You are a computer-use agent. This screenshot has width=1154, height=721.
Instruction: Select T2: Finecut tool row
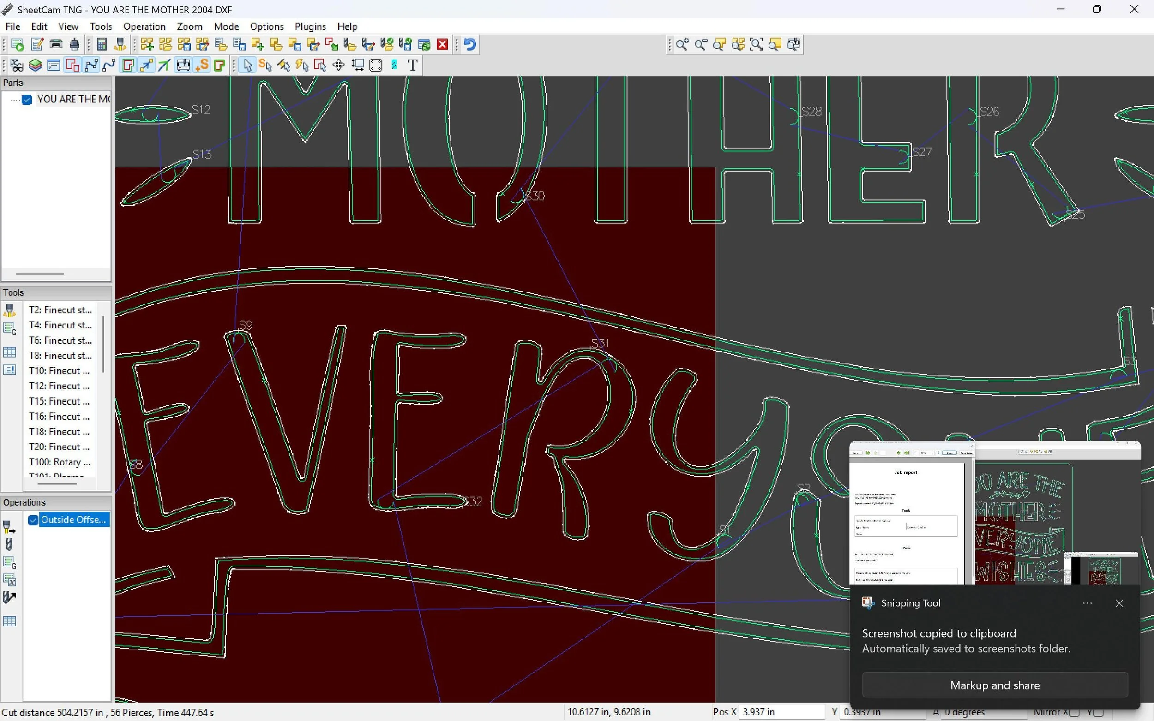(60, 310)
